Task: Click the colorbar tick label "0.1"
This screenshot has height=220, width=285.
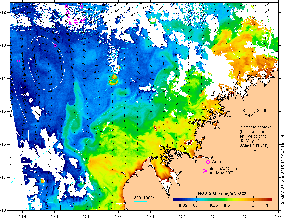Action: 196,205
